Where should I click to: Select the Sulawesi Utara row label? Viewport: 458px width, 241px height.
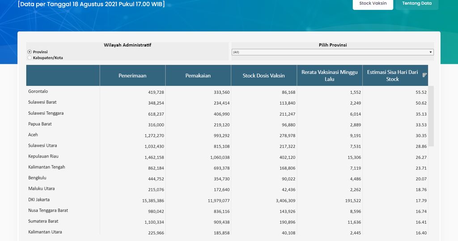pos(42,145)
